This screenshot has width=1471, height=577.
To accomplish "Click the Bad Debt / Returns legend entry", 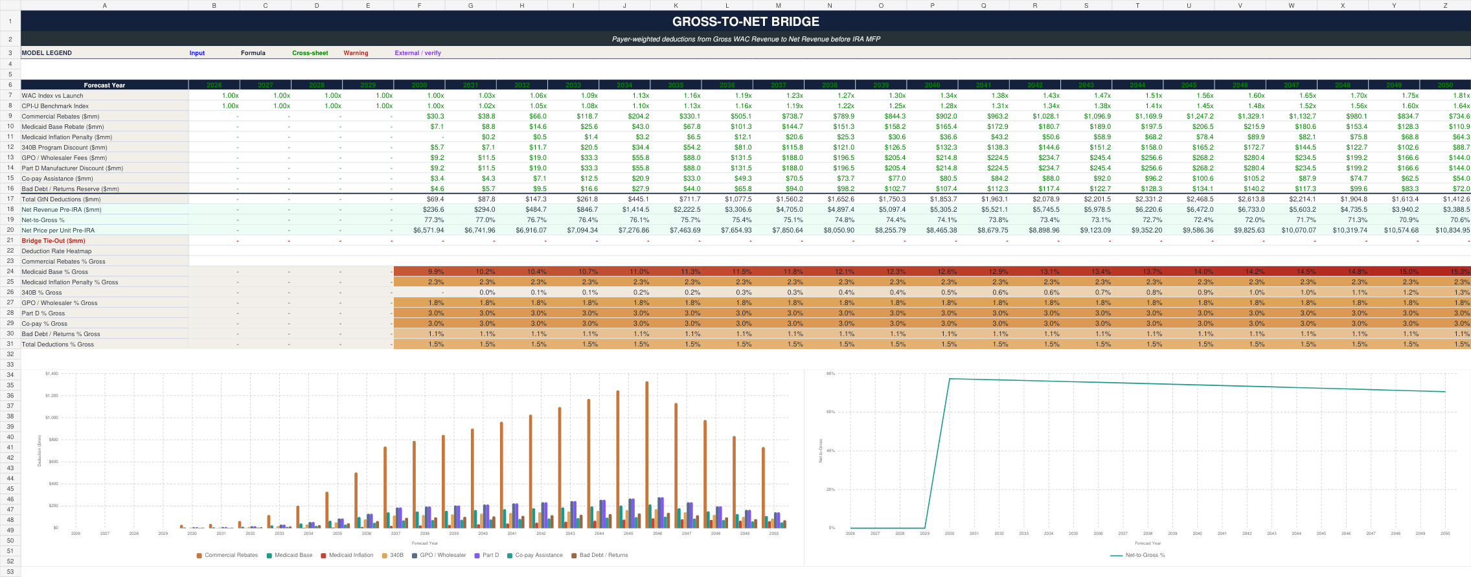I will click(600, 555).
